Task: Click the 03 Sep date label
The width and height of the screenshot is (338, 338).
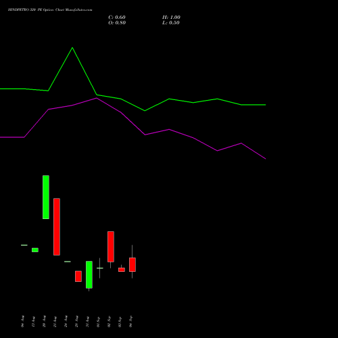Action: coord(120,321)
